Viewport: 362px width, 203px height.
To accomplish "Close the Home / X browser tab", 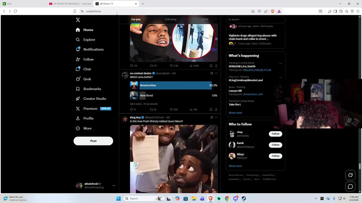I will pos(136,4).
